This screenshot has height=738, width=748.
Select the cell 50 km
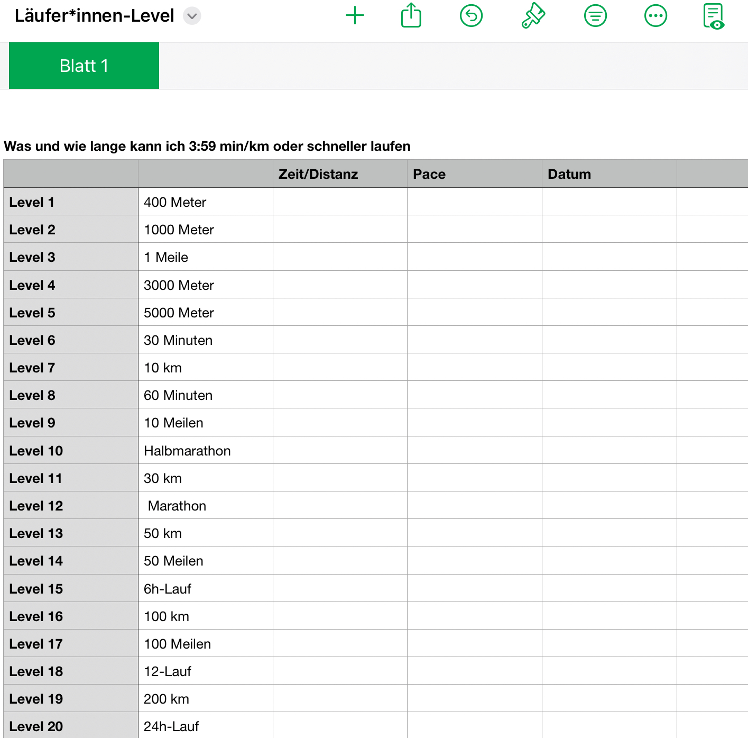[206, 533]
